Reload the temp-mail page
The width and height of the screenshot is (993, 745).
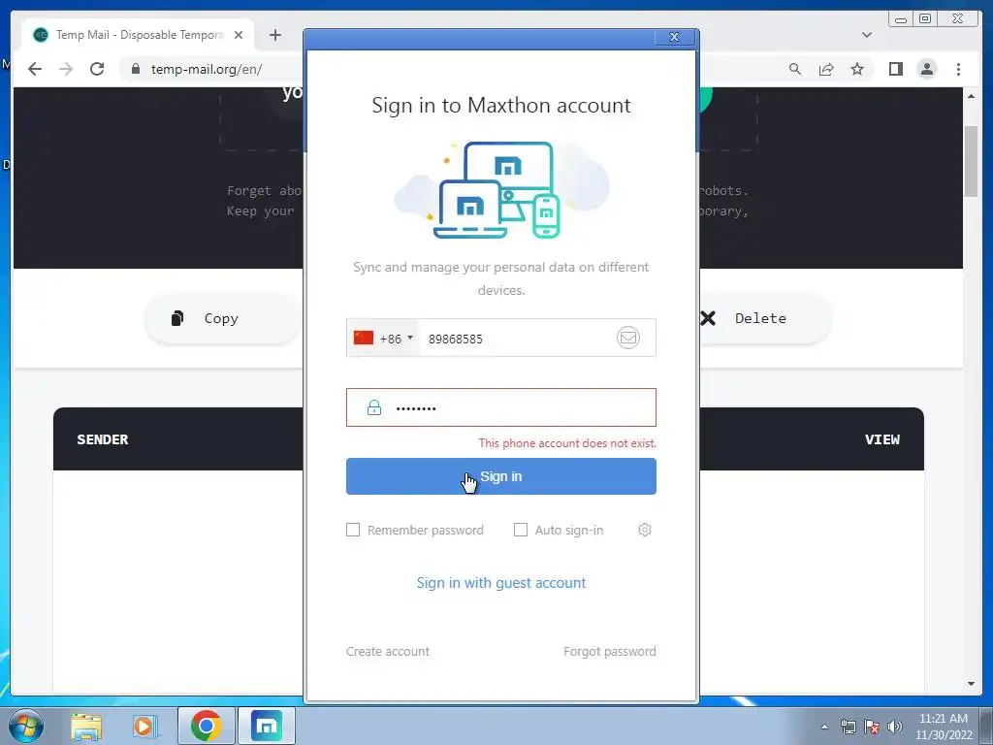pyautogui.click(x=97, y=69)
